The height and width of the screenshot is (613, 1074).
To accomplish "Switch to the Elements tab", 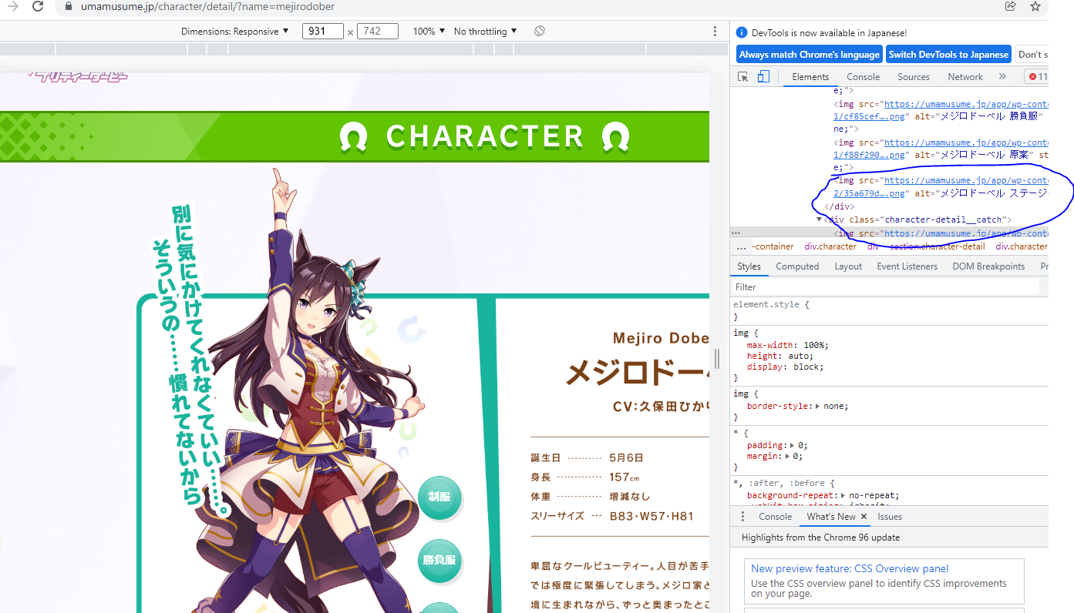I will click(810, 77).
